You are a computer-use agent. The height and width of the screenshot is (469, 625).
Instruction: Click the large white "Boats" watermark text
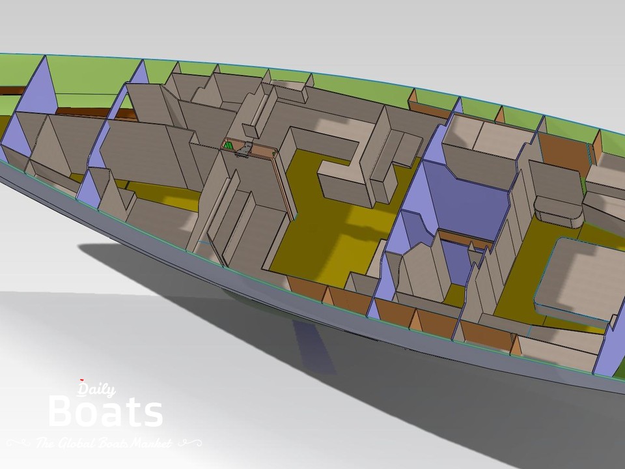click(105, 413)
